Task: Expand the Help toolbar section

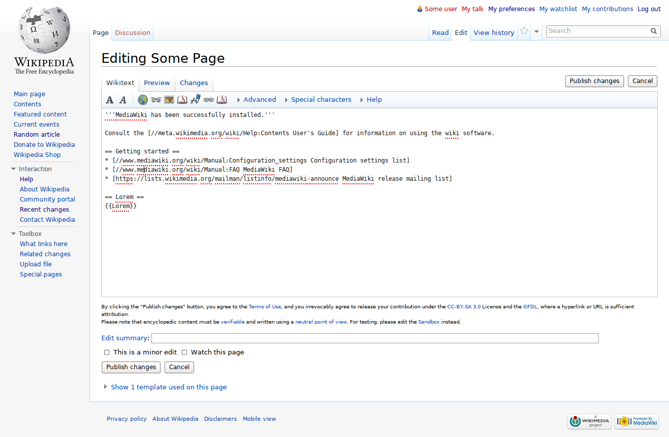Action: (371, 100)
